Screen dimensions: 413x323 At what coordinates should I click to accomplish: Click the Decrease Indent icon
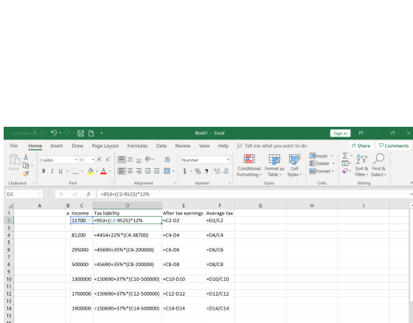pyautogui.click(x=148, y=171)
